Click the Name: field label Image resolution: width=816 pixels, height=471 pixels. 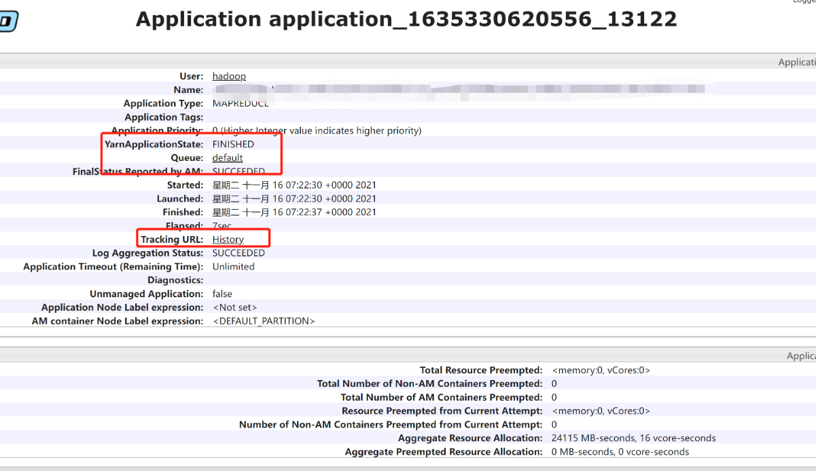[188, 90]
